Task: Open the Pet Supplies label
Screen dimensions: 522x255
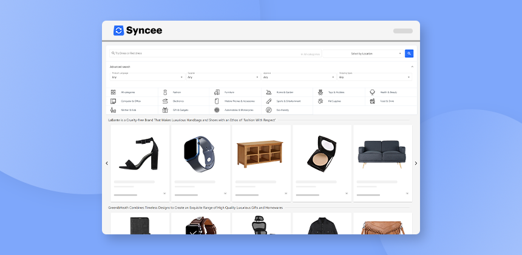Action: tap(334, 101)
